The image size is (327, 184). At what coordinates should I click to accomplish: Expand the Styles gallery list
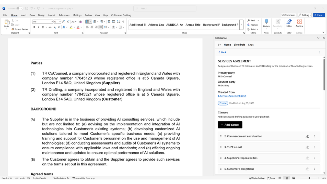click(241, 25)
